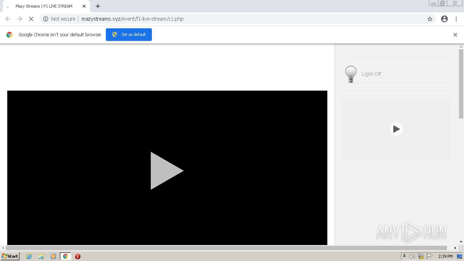Open the Windows Start menu
464x261 pixels.
pos(10,256)
